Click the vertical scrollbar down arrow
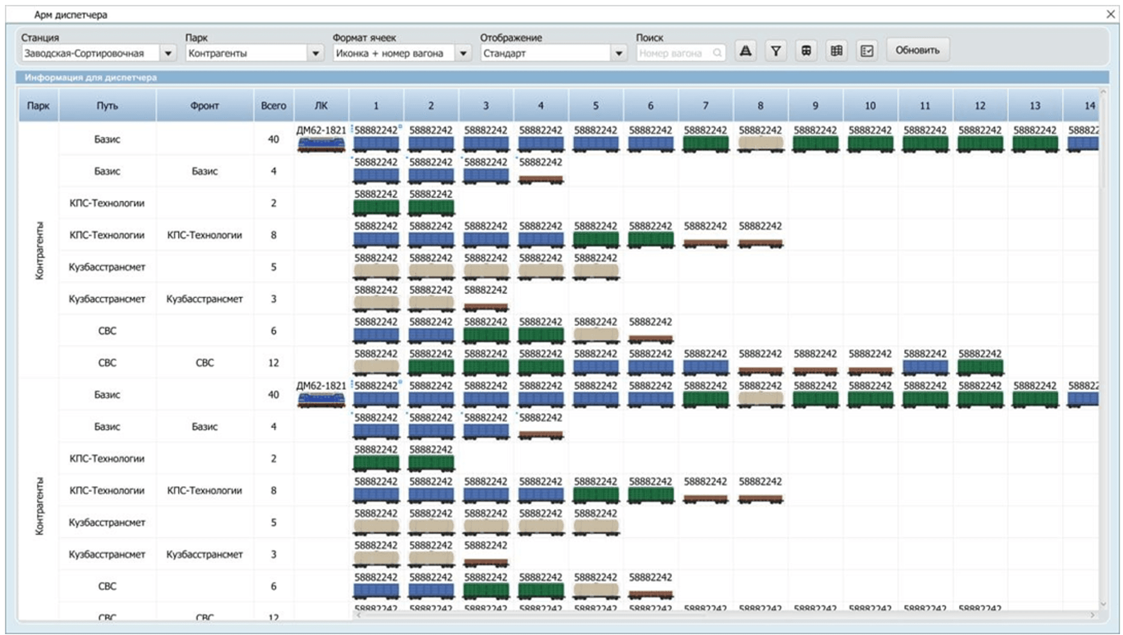This screenshot has height=635, width=1123. [1103, 604]
